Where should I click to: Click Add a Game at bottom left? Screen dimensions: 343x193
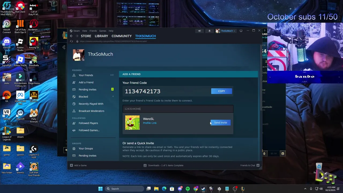pos(78,165)
